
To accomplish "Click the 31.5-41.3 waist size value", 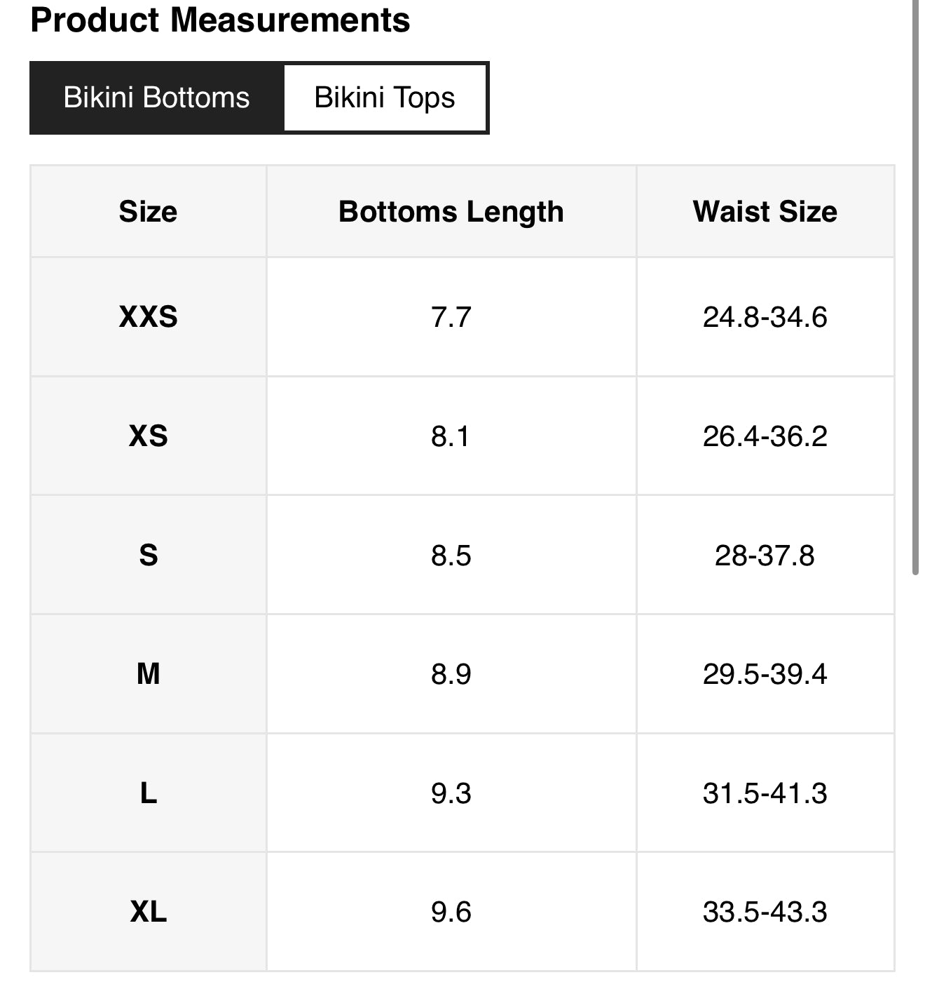I will tap(765, 793).
